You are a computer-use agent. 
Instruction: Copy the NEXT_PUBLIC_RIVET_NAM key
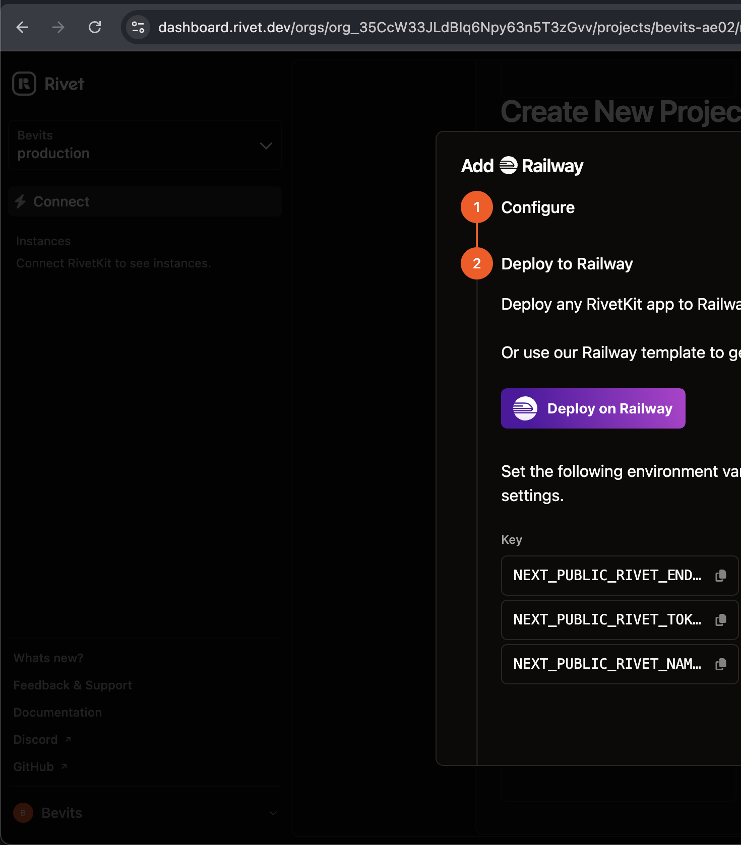(721, 664)
